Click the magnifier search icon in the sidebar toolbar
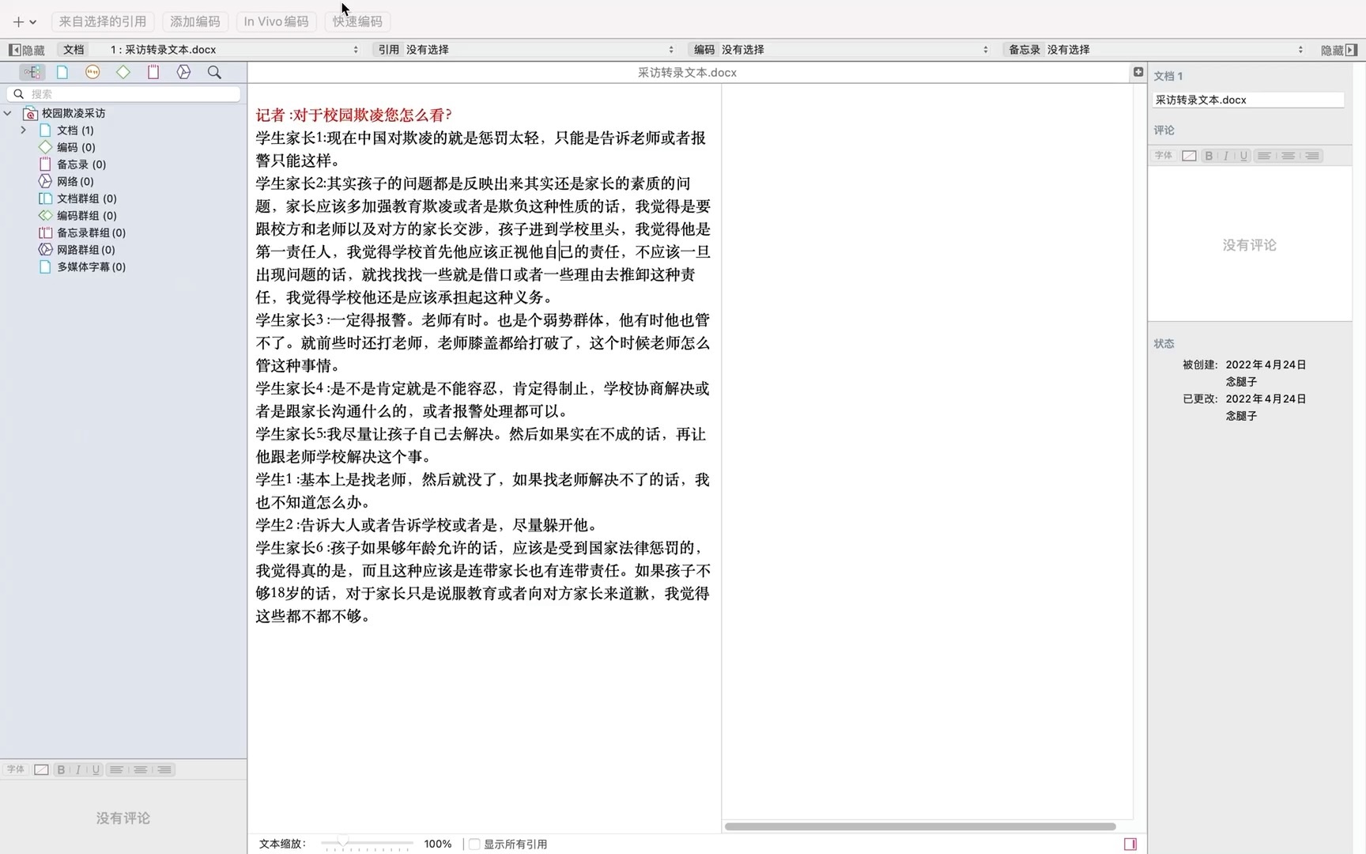Screen dimensions: 1366x854 pos(214,72)
